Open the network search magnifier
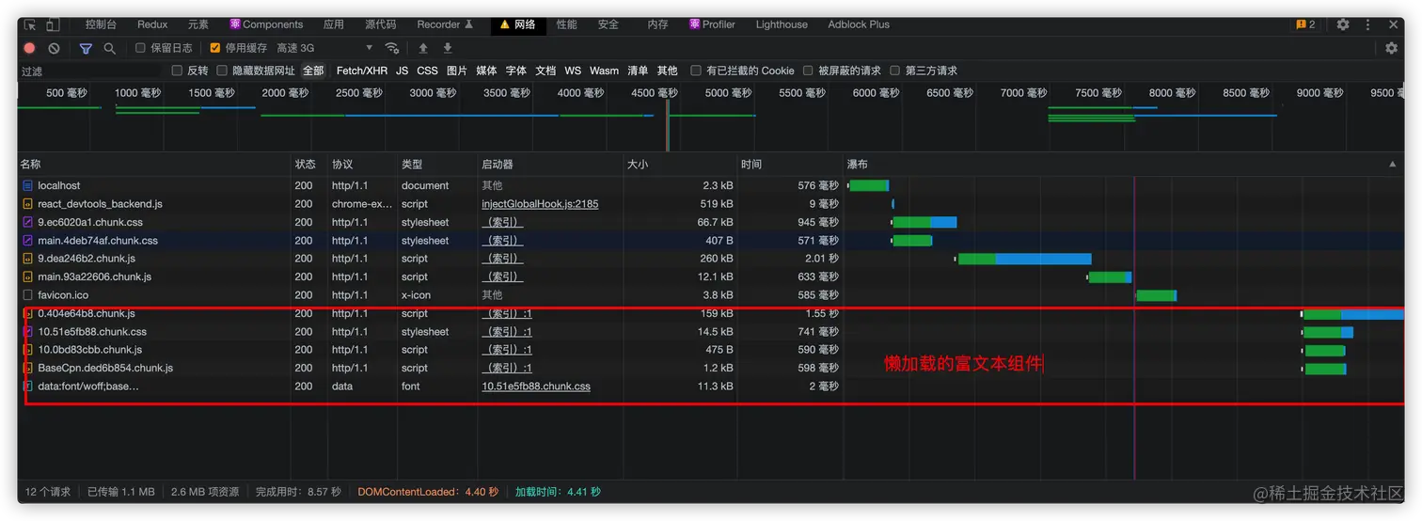The height and width of the screenshot is (521, 1422). [110, 48]
